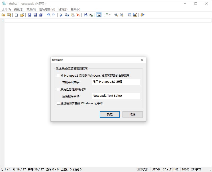Image resolution: width=212 pixels, height=172 pixels.
Task: Dismiss the dialog with the 取消 button
Action: [132, 114]
